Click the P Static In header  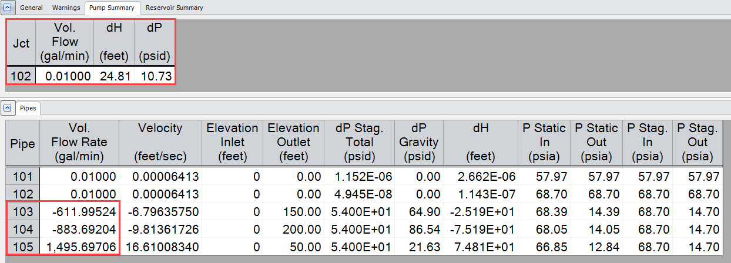pyautogui.click(x=545, y=143)
